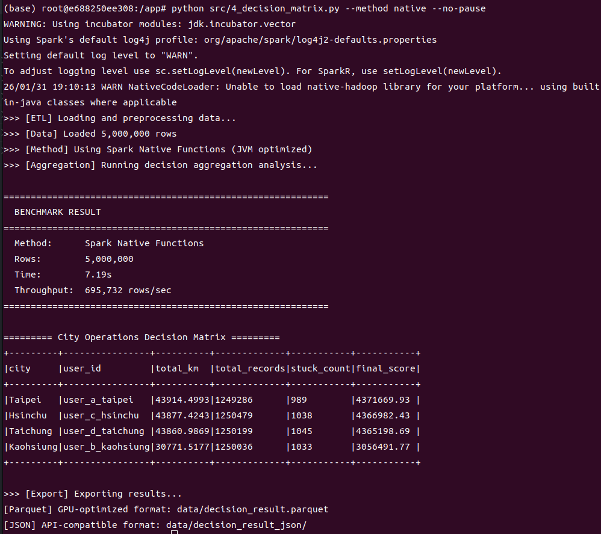Click the 'data/decision_result_json/' path
The image size is (601, 534).
click(237, 526)
